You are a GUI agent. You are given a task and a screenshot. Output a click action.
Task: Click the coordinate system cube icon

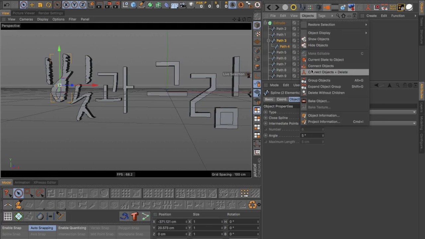91,5
